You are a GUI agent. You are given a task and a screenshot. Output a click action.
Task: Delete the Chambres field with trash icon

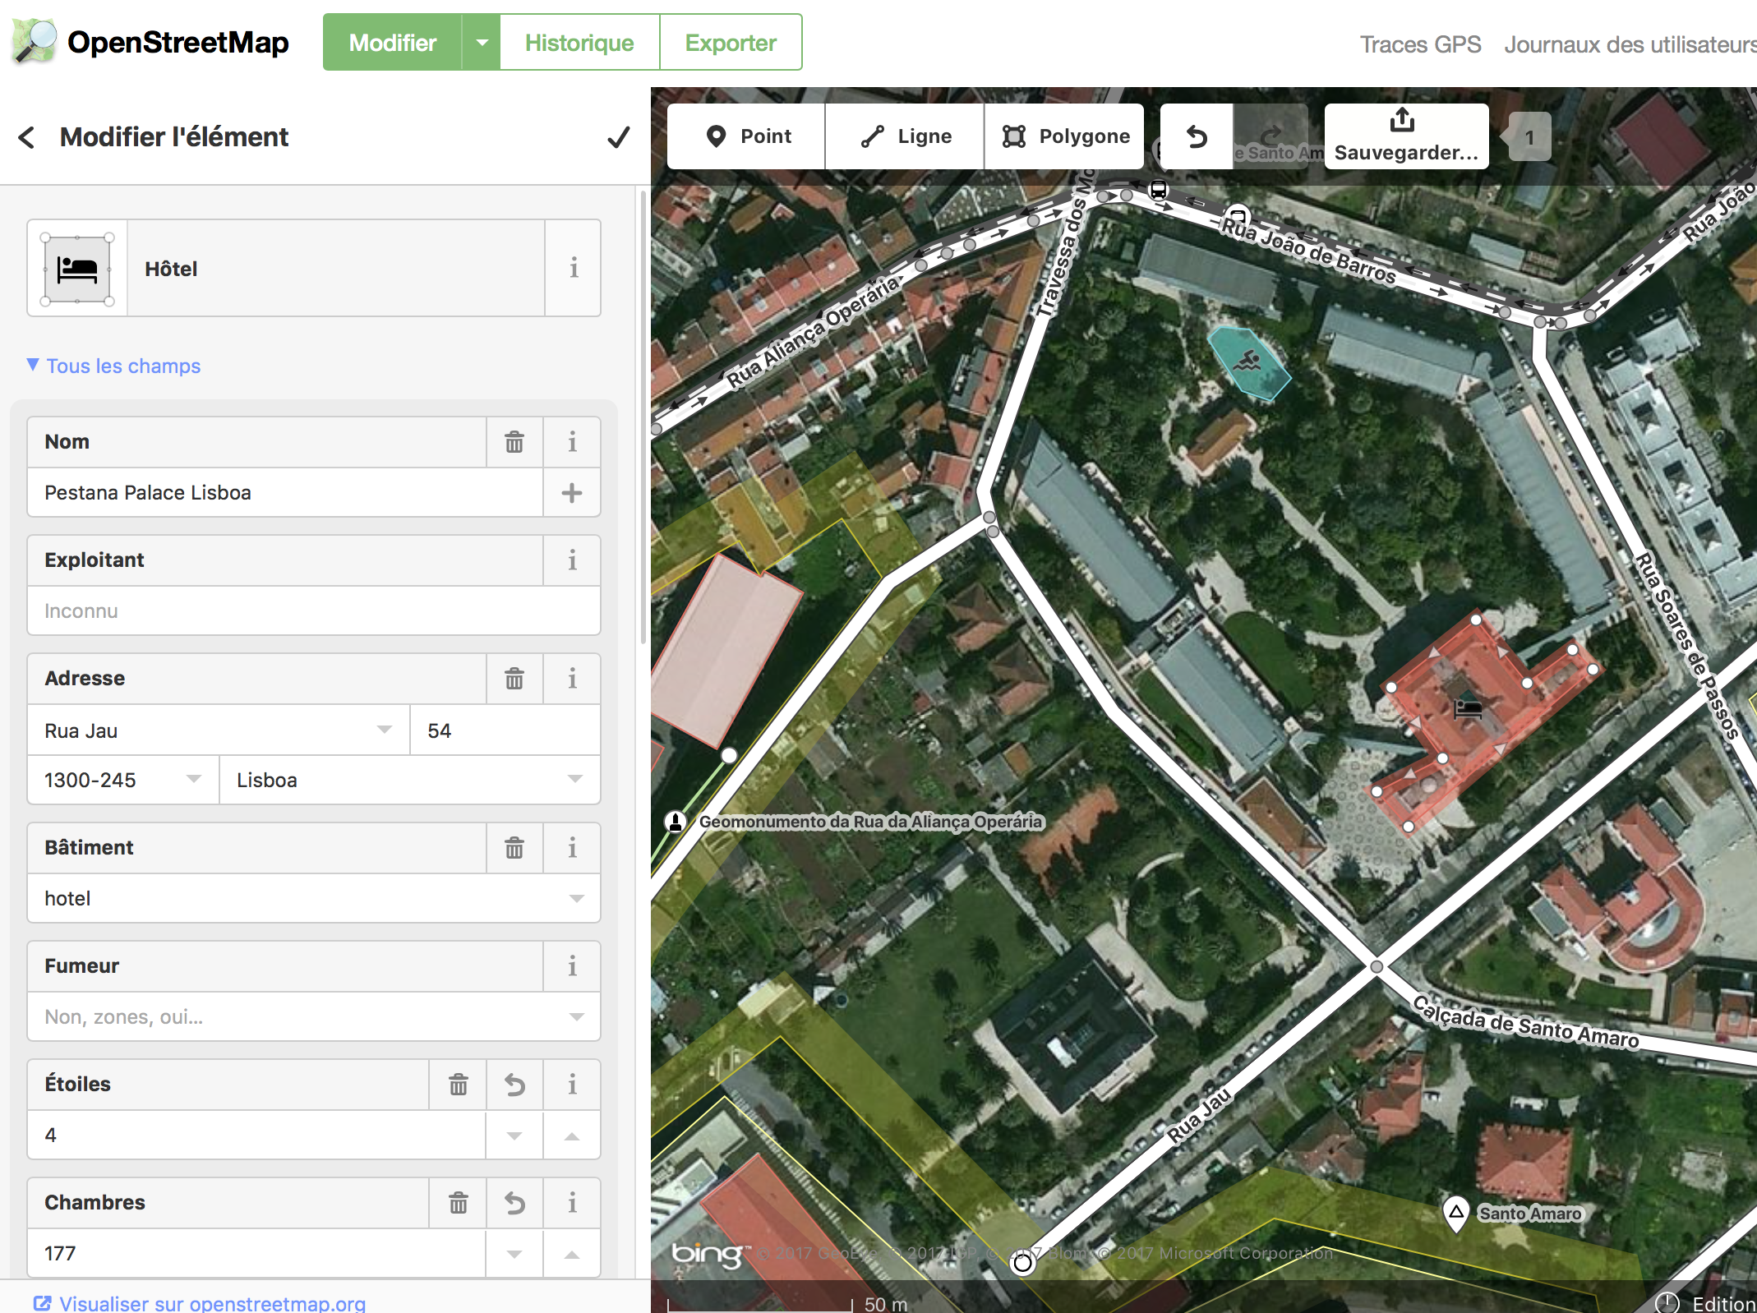(x=459, y=1203)
